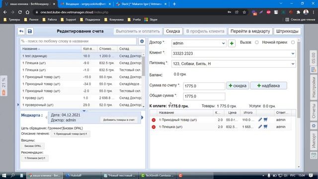Screen dimensions: 318x179
Task: Open the Импорт side tab
Action: click(314, 140)
